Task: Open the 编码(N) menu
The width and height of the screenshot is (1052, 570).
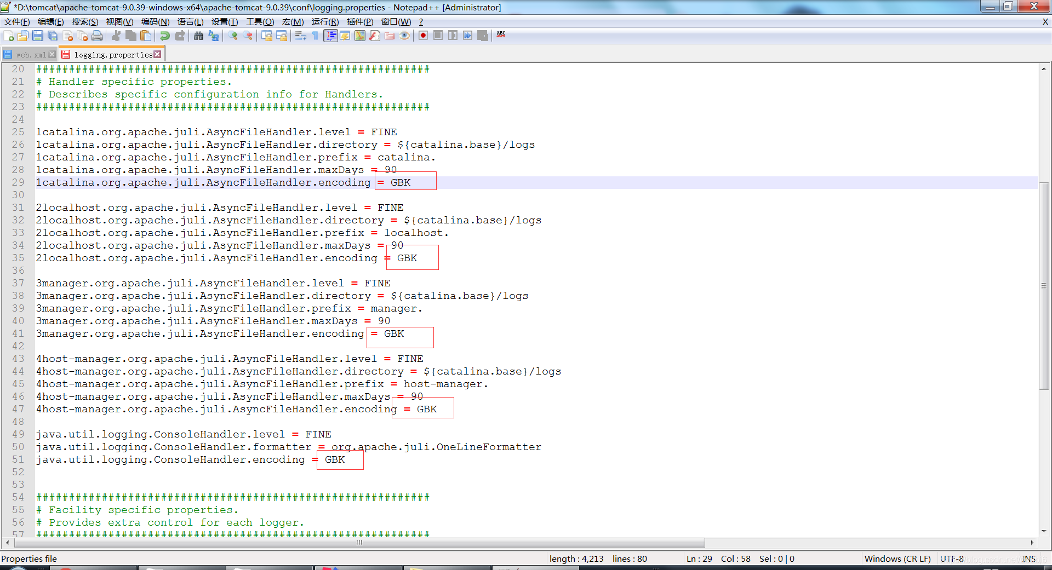Action: pos(155,22)
